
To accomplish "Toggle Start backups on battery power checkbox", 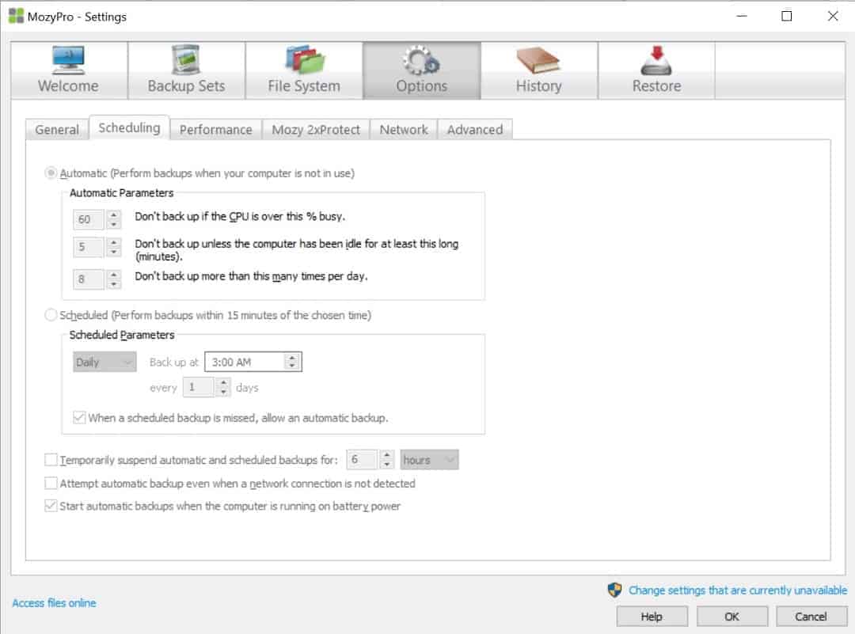I will [51, 505].
